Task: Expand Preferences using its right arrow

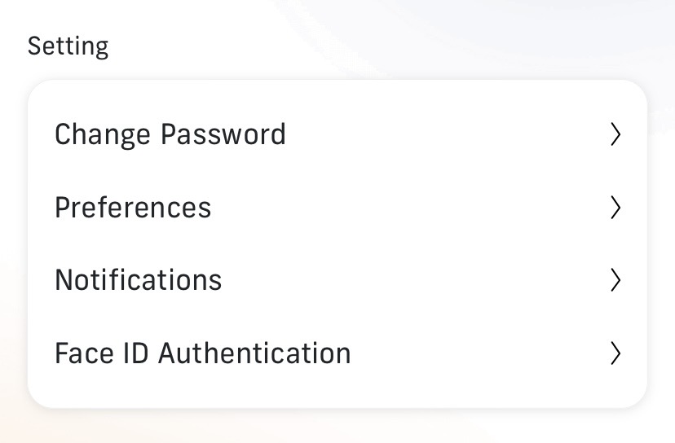Action: point(615,208)
